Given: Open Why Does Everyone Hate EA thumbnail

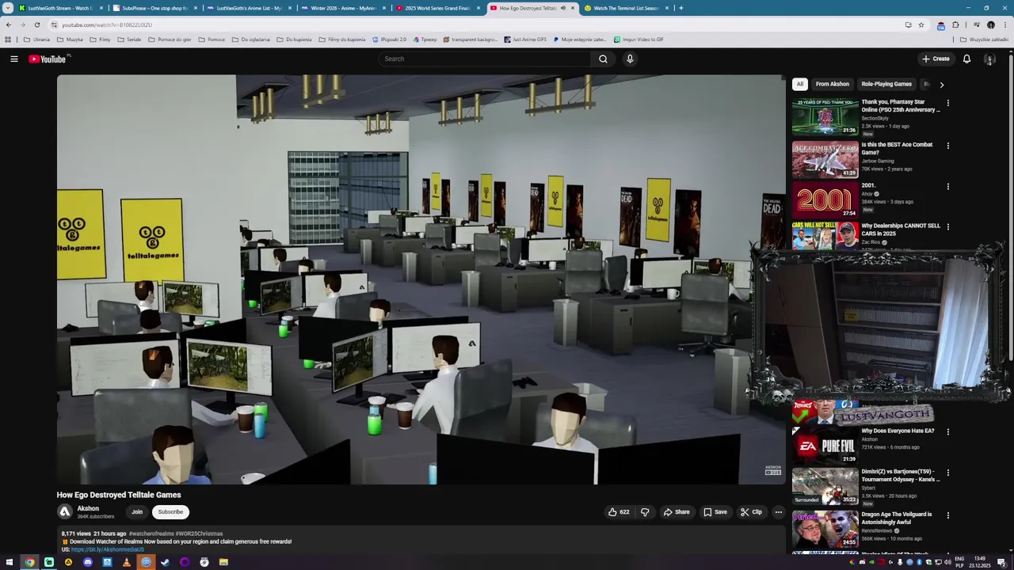Looking at the screenshot, I should [x=825, y=446].
